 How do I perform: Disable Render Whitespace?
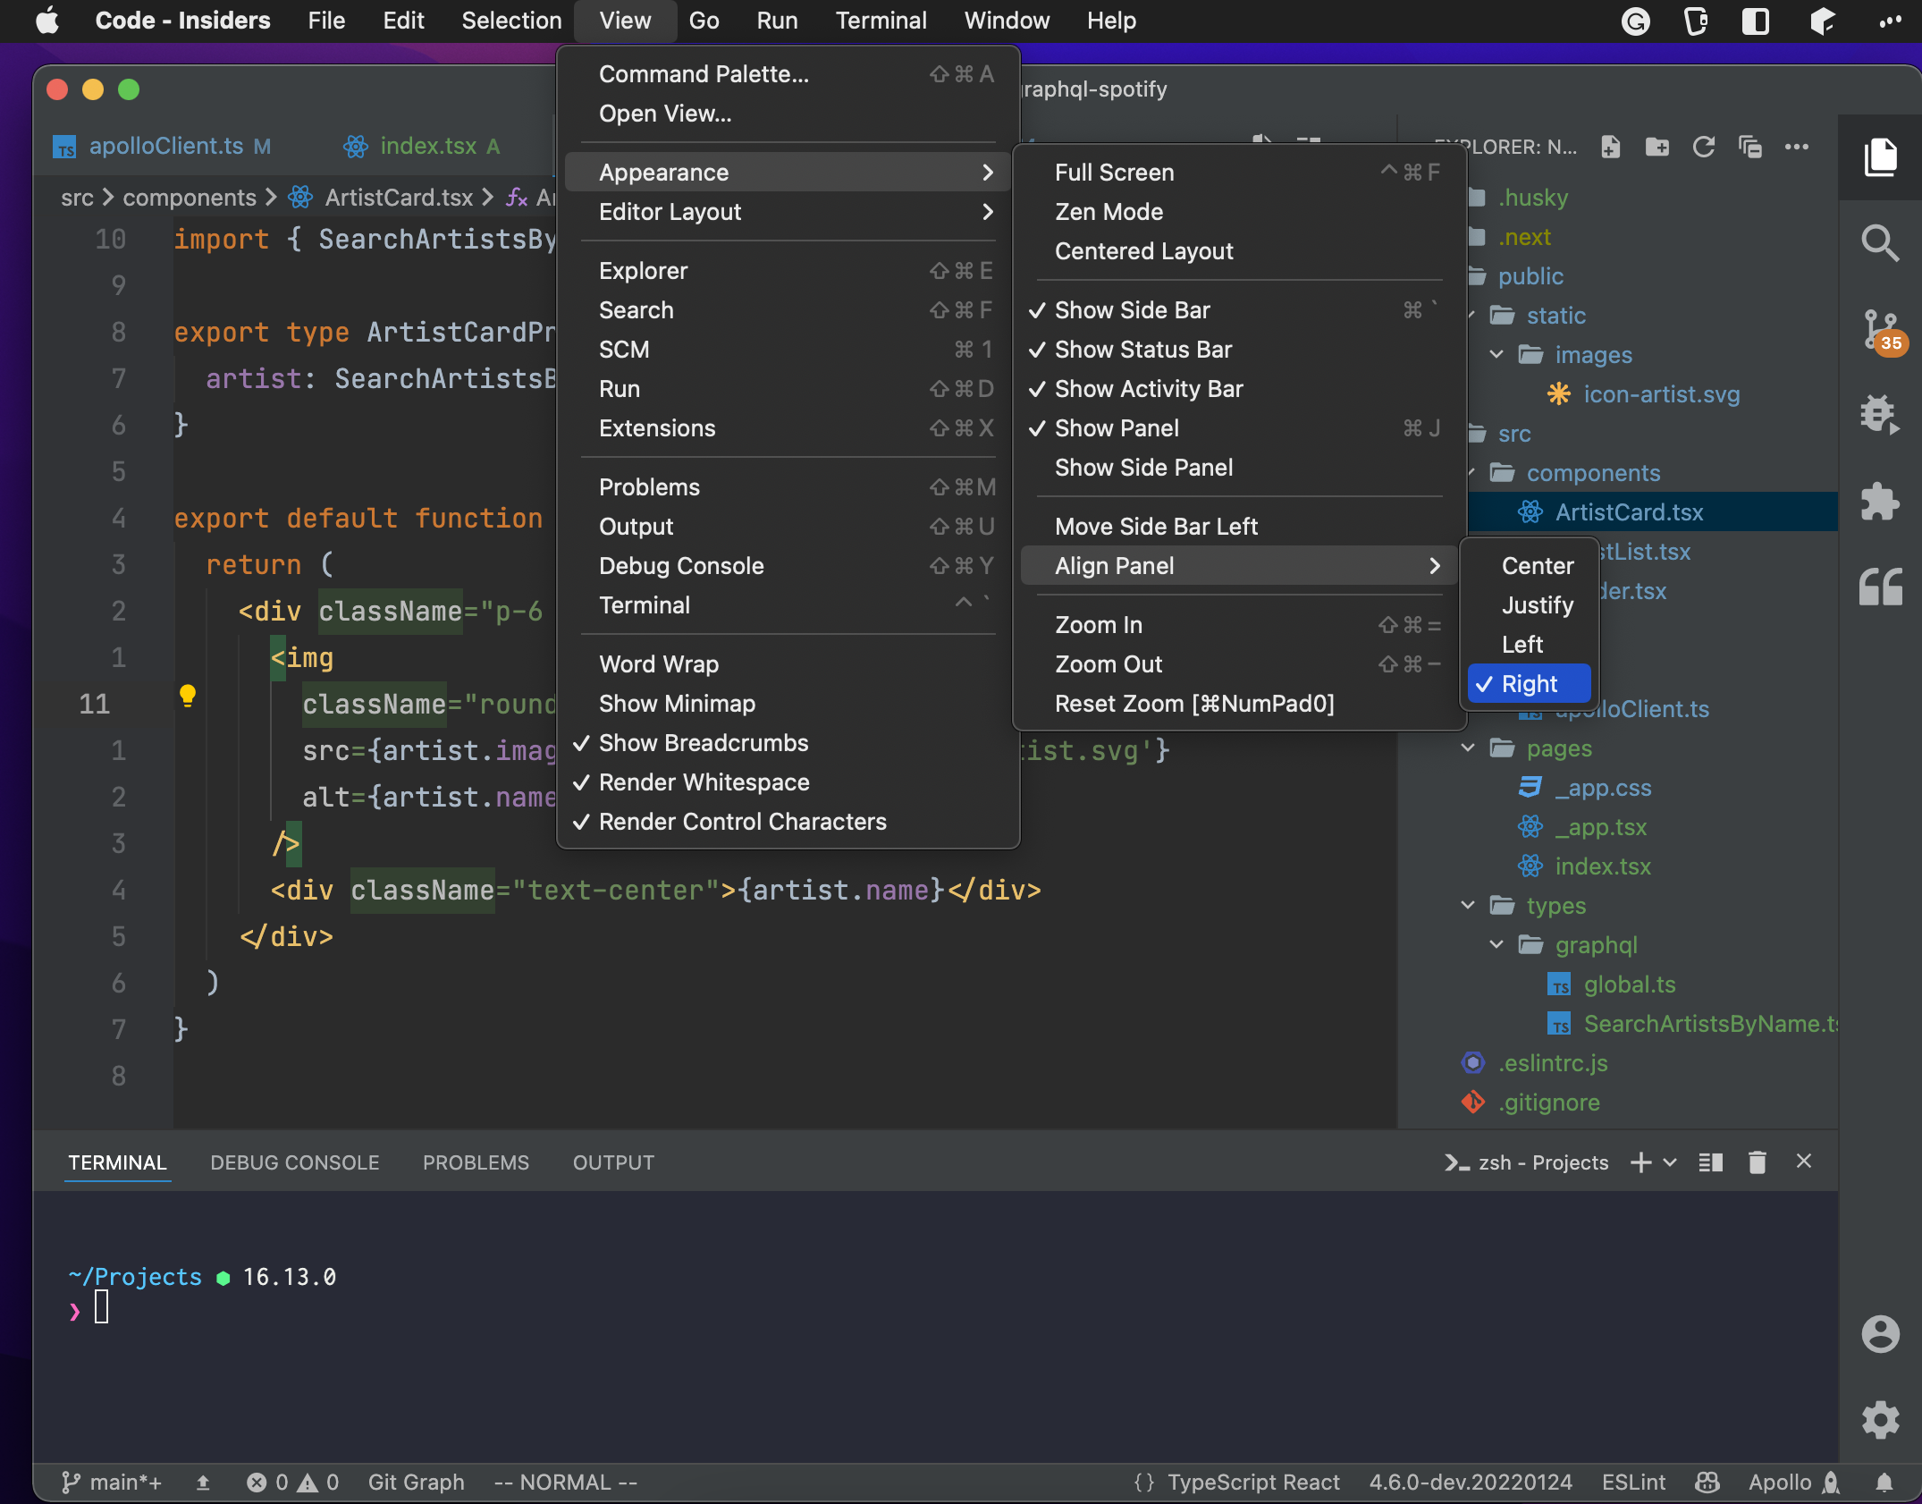click(704, 782)
